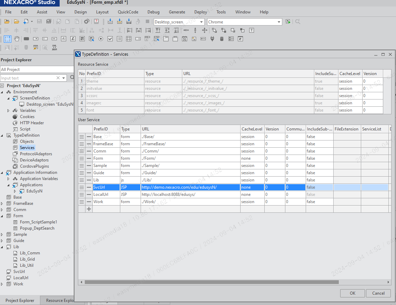This screenshot has height=305, width=396.
Task: Pick the Grid component icon
Action: coord(129,39)
